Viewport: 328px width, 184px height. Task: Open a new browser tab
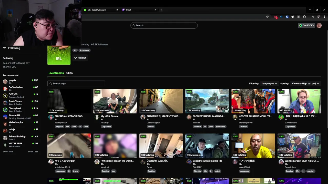click(x=161, y=10)
